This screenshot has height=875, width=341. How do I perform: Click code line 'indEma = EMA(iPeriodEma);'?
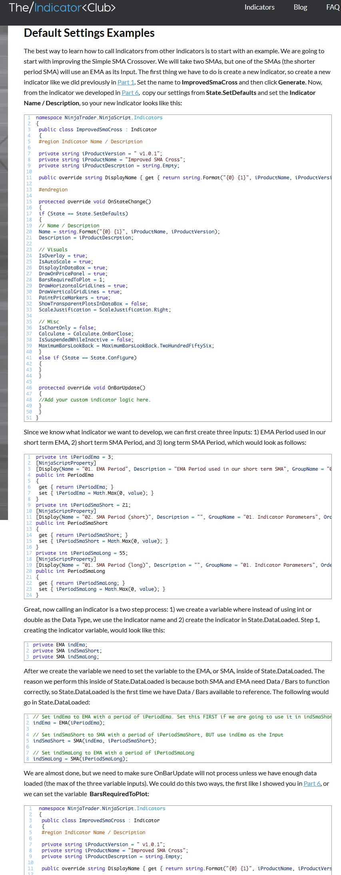[x=69, y=723]
